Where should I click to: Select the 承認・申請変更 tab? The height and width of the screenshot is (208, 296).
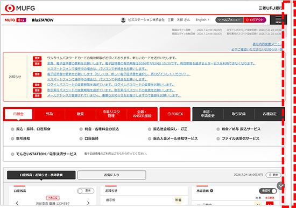(208, 114)
